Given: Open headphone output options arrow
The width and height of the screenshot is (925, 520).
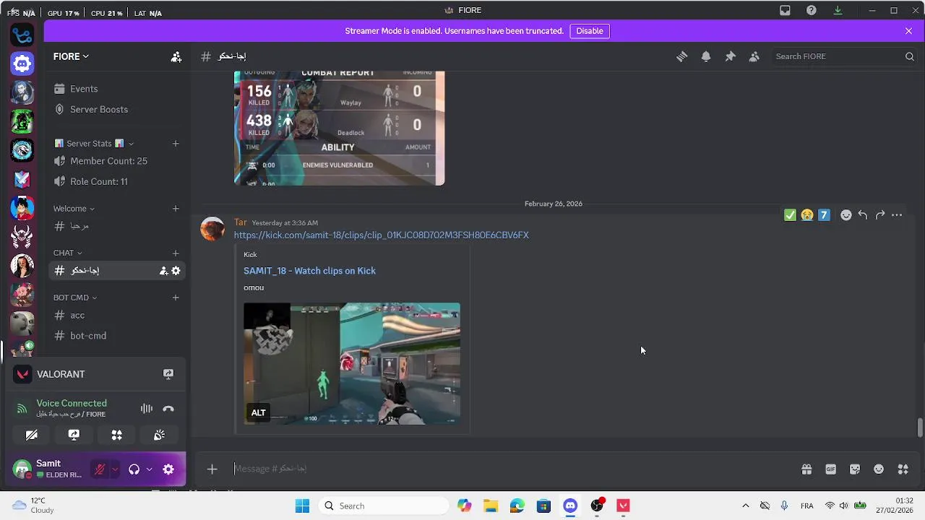Looking at the screenshot, I should pyautogui.click(x=149, y=469).
